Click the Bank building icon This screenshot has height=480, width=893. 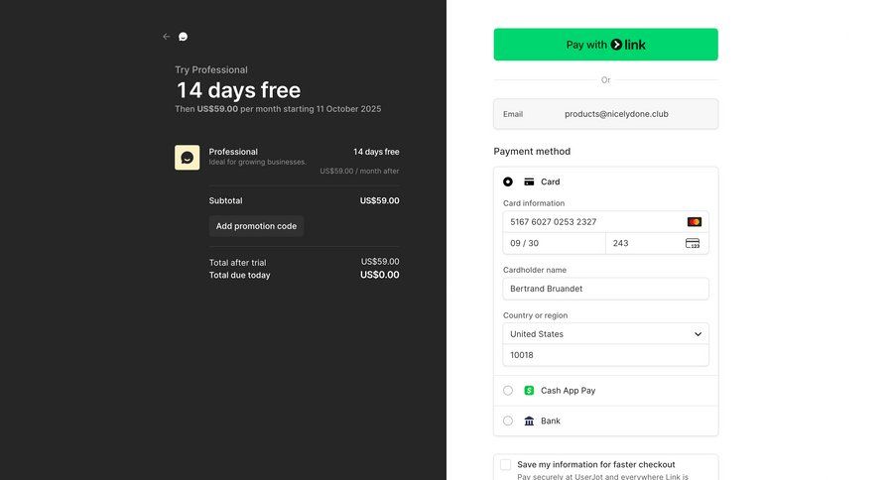tap(530, 421)
